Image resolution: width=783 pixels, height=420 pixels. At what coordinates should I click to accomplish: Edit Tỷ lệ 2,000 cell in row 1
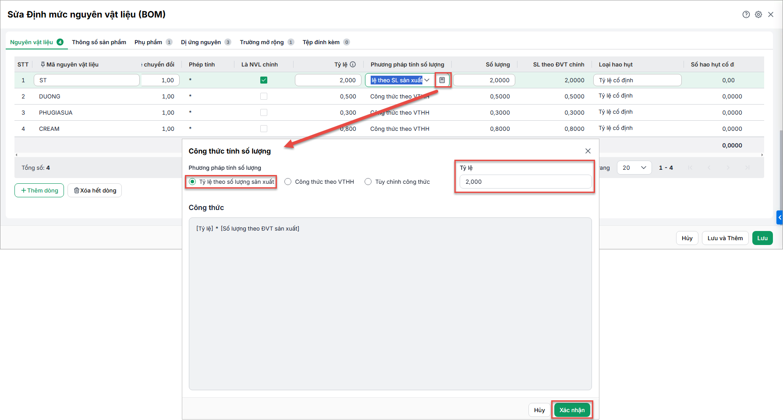[x=328, y=80]
